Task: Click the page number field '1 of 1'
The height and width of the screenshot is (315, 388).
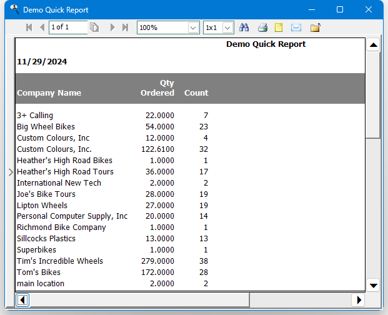Action: tap(68, 27)
